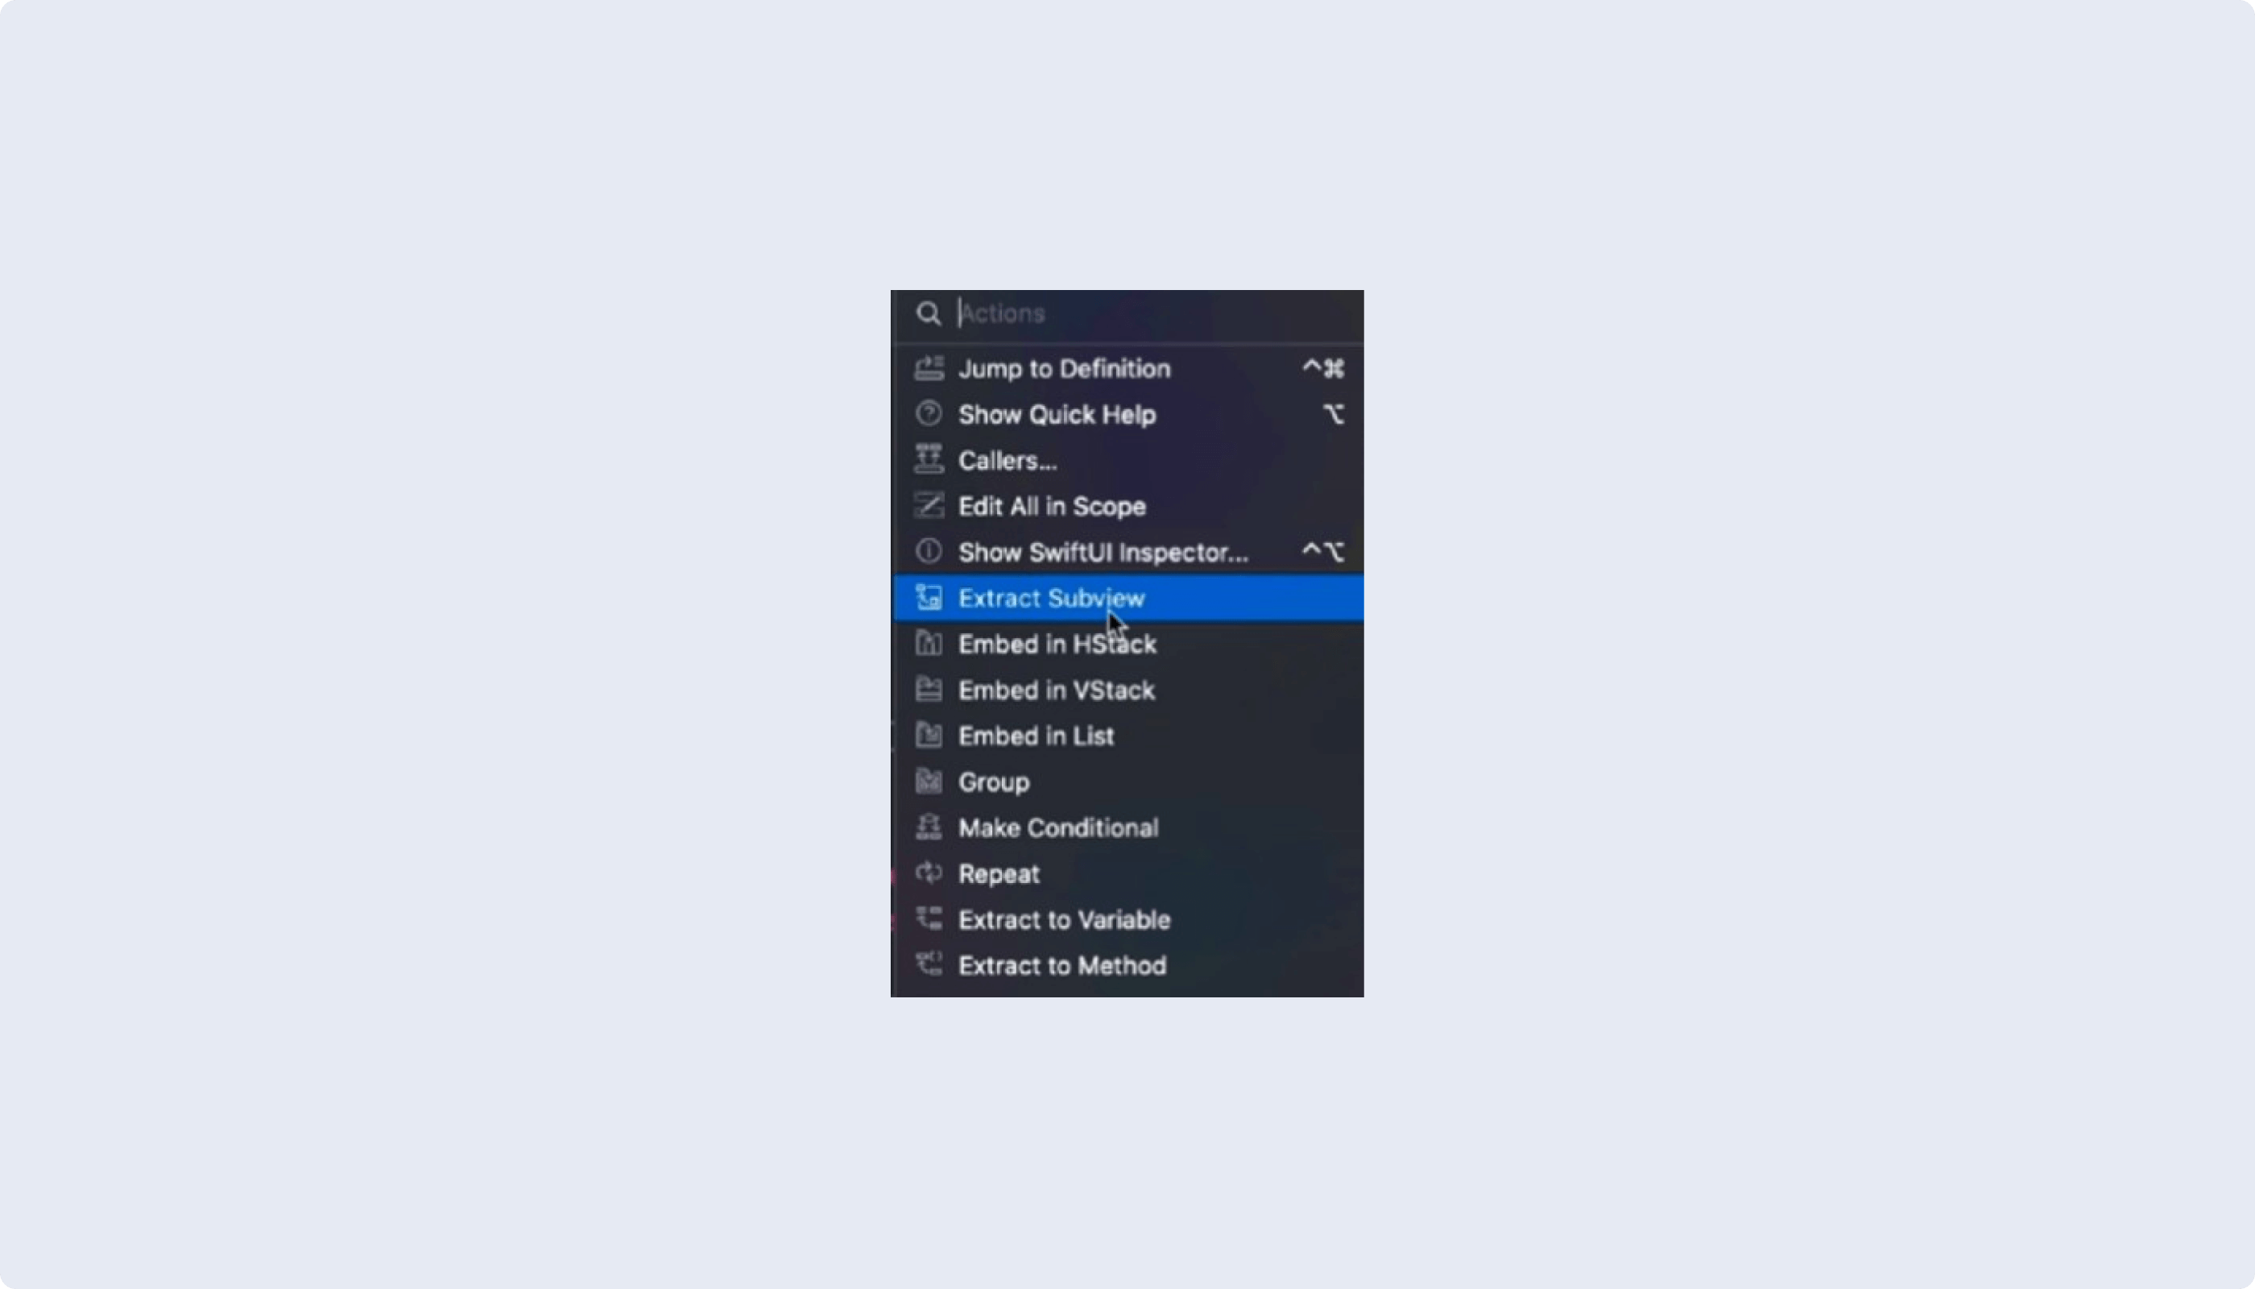This screenshot has width=2255, height=1289.
Task: Choose Extract to Variable
Action: tap(1127, 920)
